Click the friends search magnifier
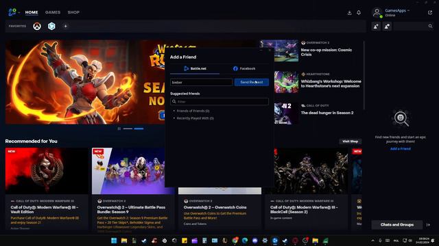Viewport: 439px width, 246px height. [x=430, y=26]
